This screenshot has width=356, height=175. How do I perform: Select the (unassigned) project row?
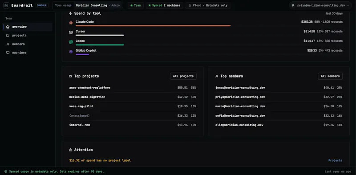(133, 116)
